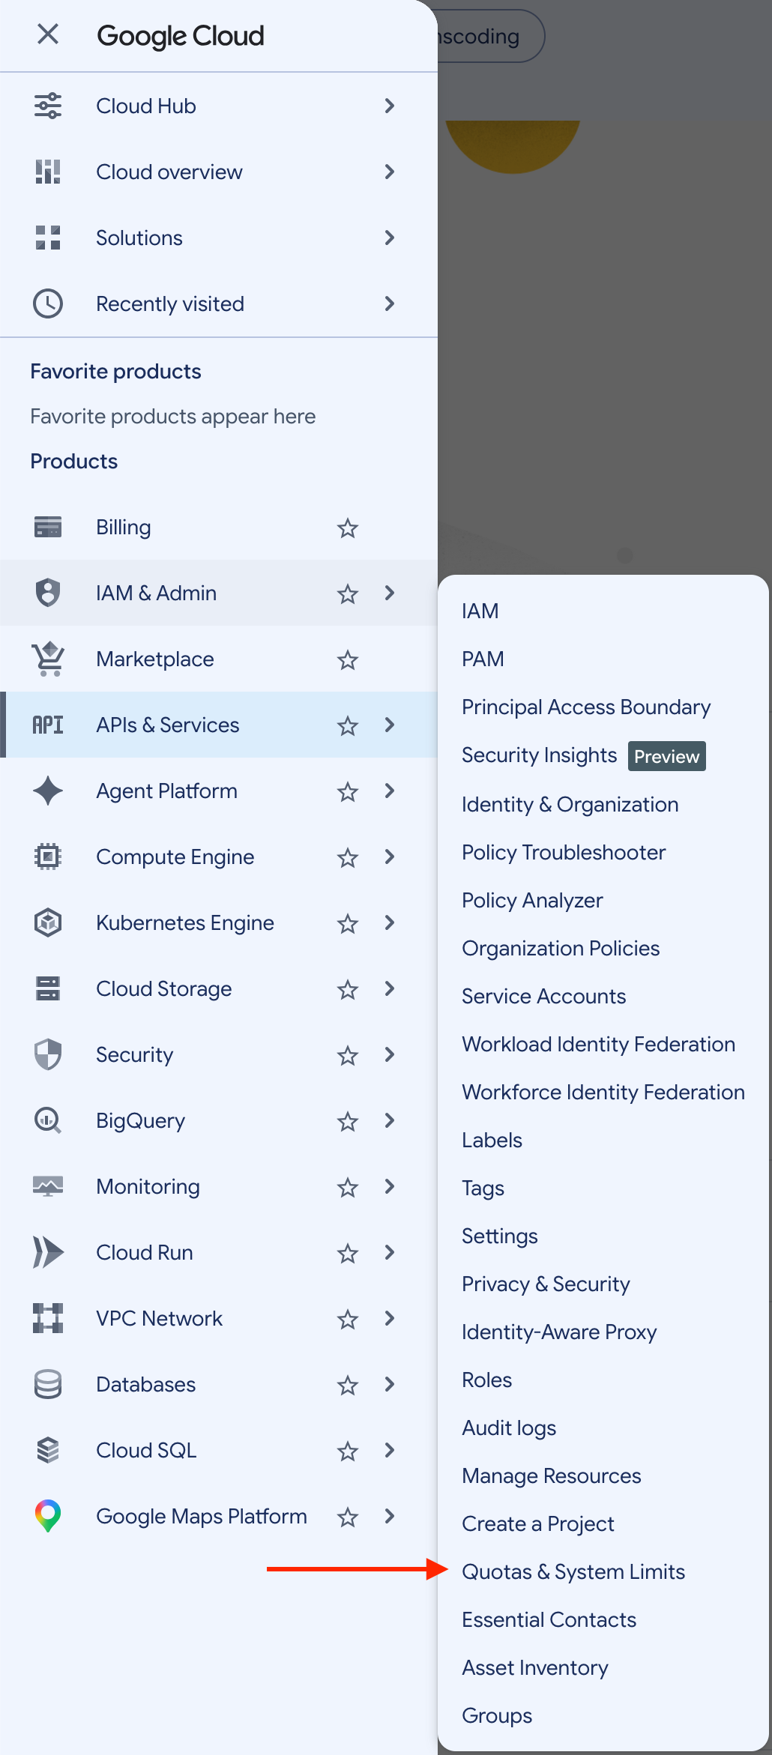Expand the Cloud overview submenu chevron
Viewport: 772px width, 1755px height.
click(389, 172)
